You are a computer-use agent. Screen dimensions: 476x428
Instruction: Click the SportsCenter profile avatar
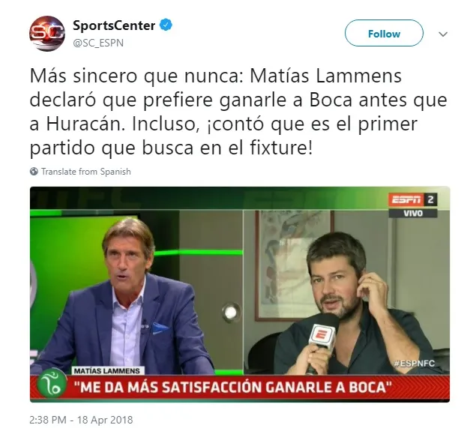point(47,34)
